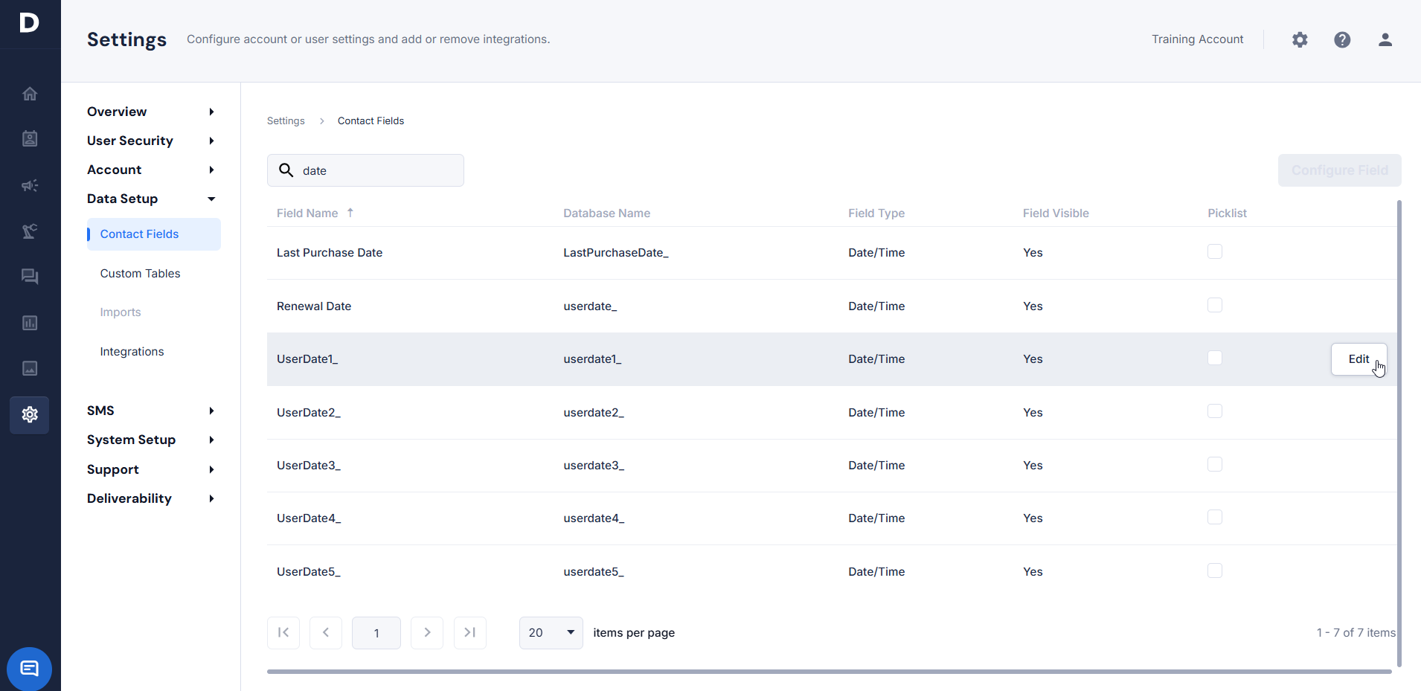
Task: Click the Settings breadcrumb link
Action: coord(286,121)
